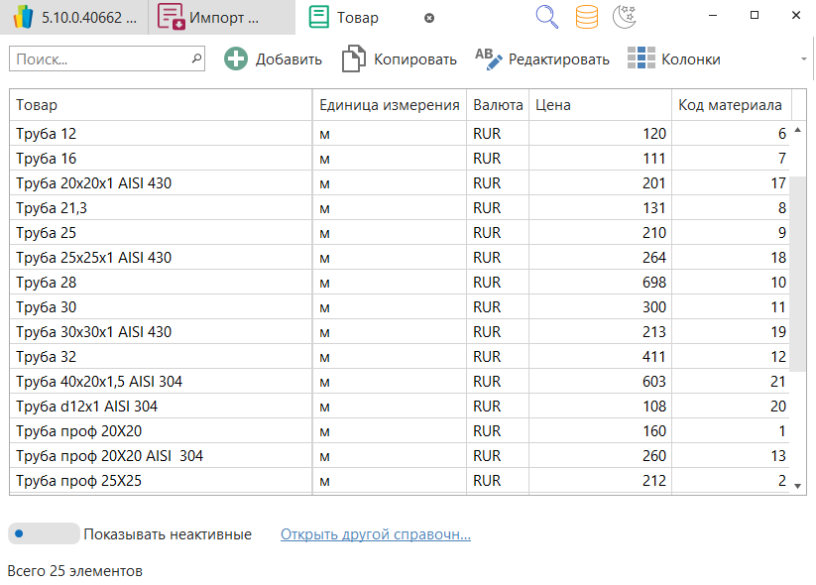Open the Columns grid icon
The width and height of the screenshot is (816, 585).
(x=641, y=59)
